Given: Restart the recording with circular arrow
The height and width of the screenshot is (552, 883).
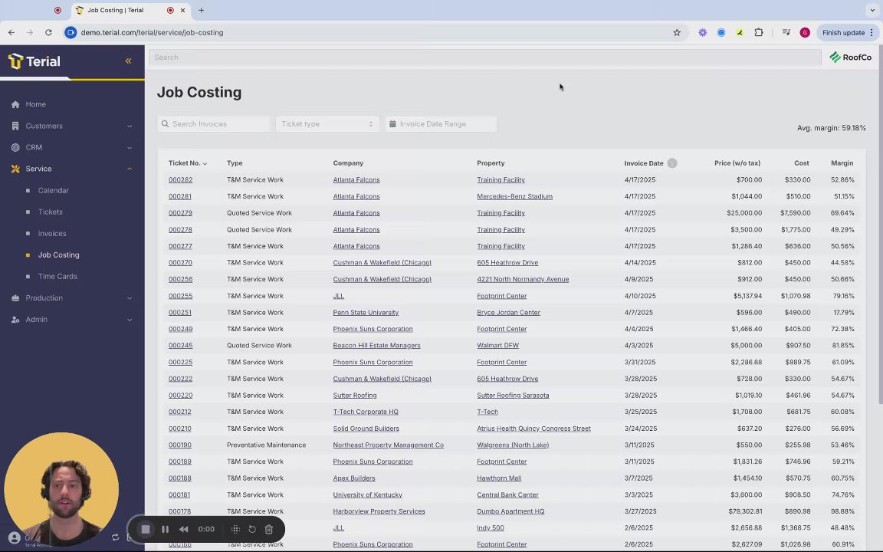Looking at the screenshot, I should [x=252, y=530].
